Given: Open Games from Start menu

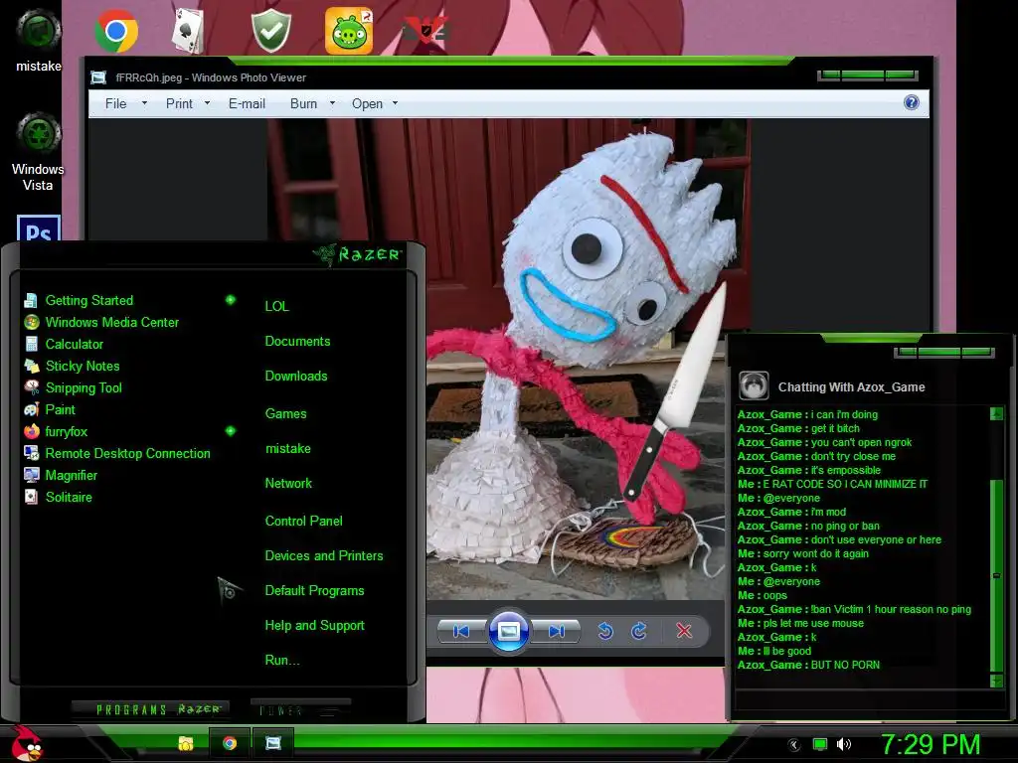Looking at the screenshot, I should [285, 414].
